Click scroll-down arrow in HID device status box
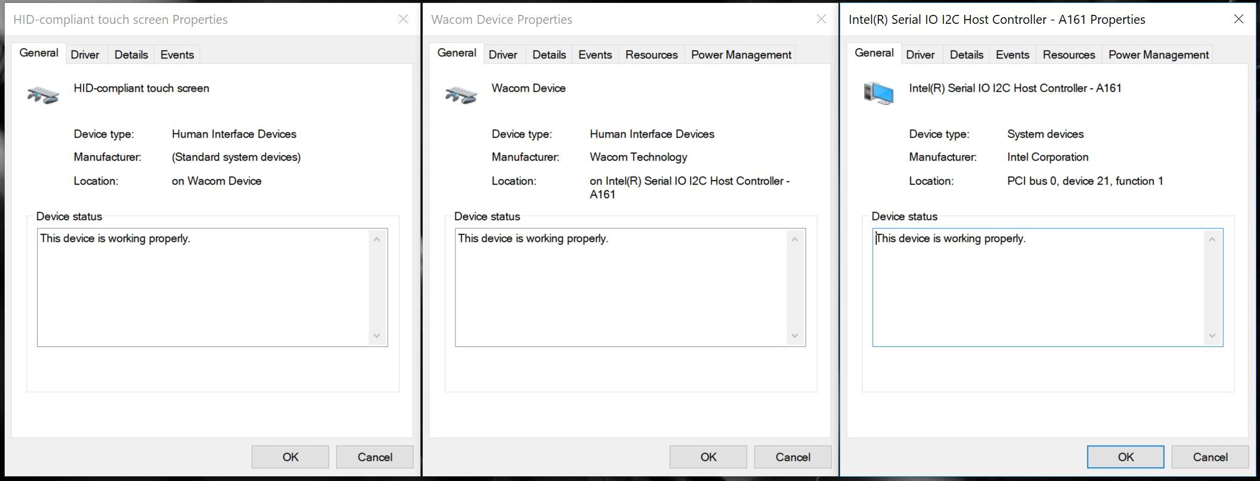 point(377,336)
